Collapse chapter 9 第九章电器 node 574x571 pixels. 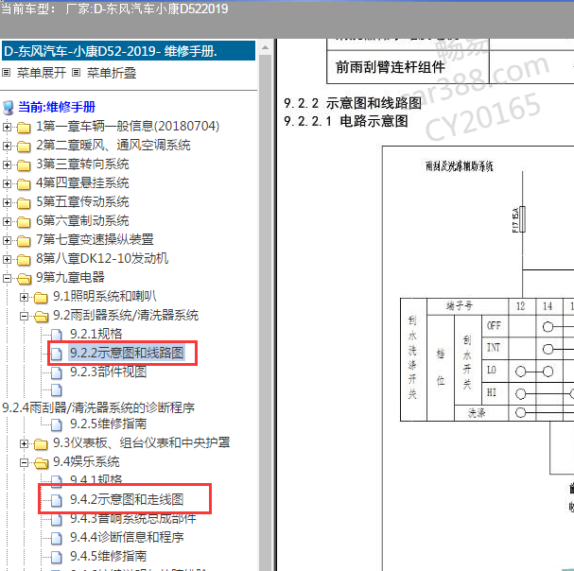(7, 279)
